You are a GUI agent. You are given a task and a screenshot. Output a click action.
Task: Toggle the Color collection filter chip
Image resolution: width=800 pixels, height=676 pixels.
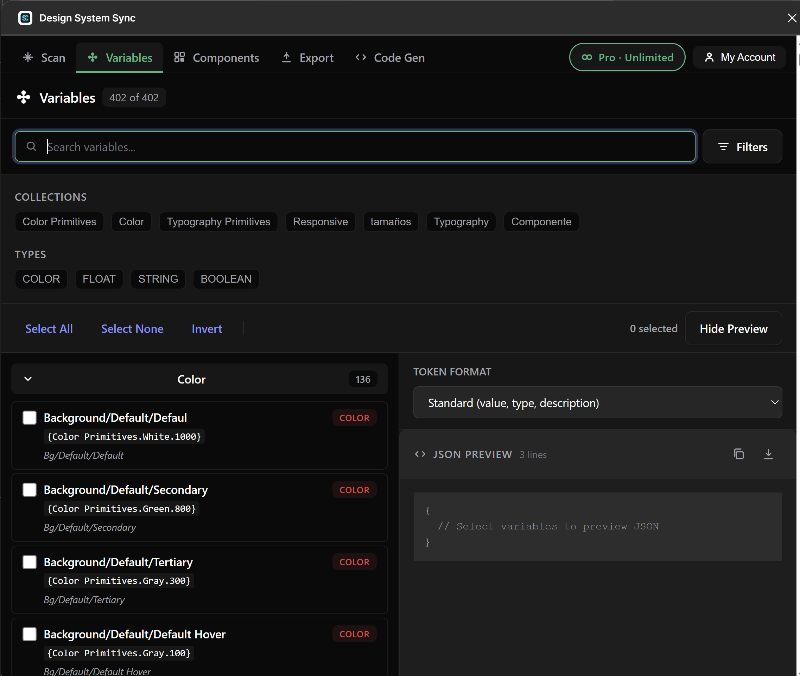(132, 222)
